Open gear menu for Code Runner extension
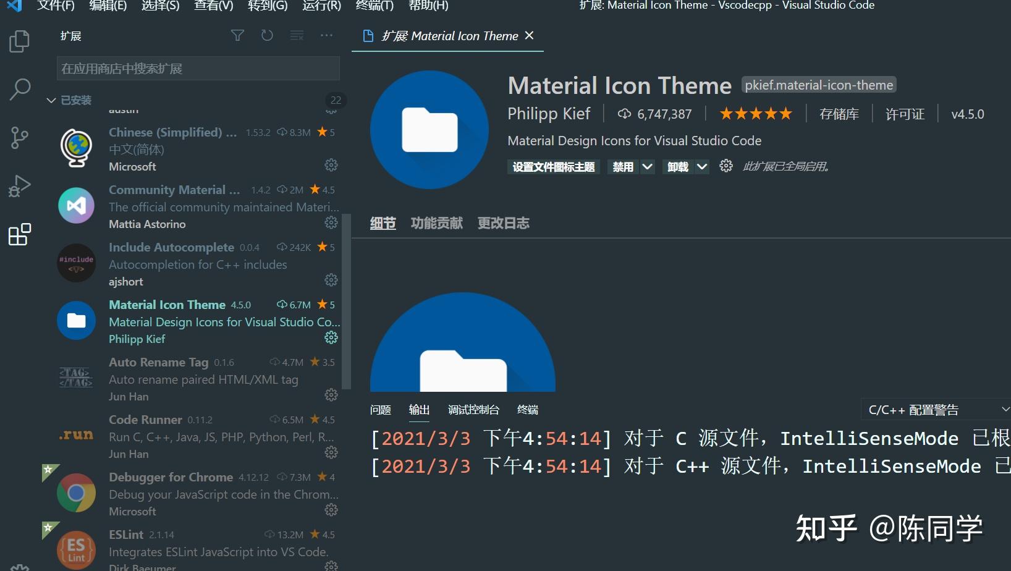The width and height of the screenshot is (1011, 571). [331, 452]
